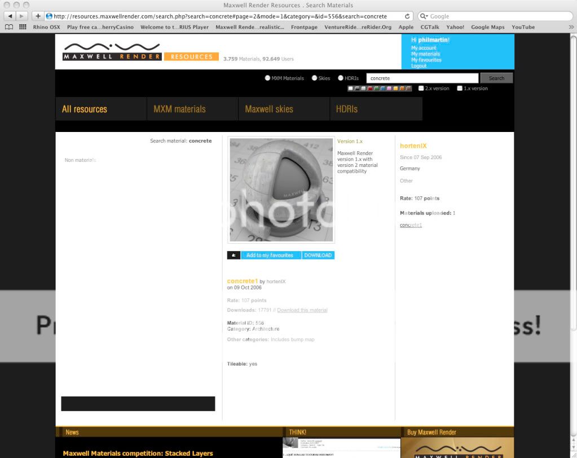Click the Buy Maxwell Render heading

point(431,432)
